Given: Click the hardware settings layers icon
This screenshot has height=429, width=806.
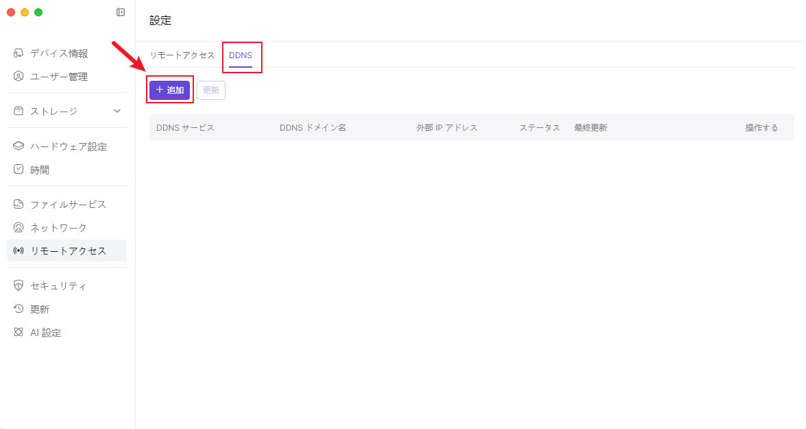Looking at the screenshot, I should pyautogui.click(x=19, y=146).
